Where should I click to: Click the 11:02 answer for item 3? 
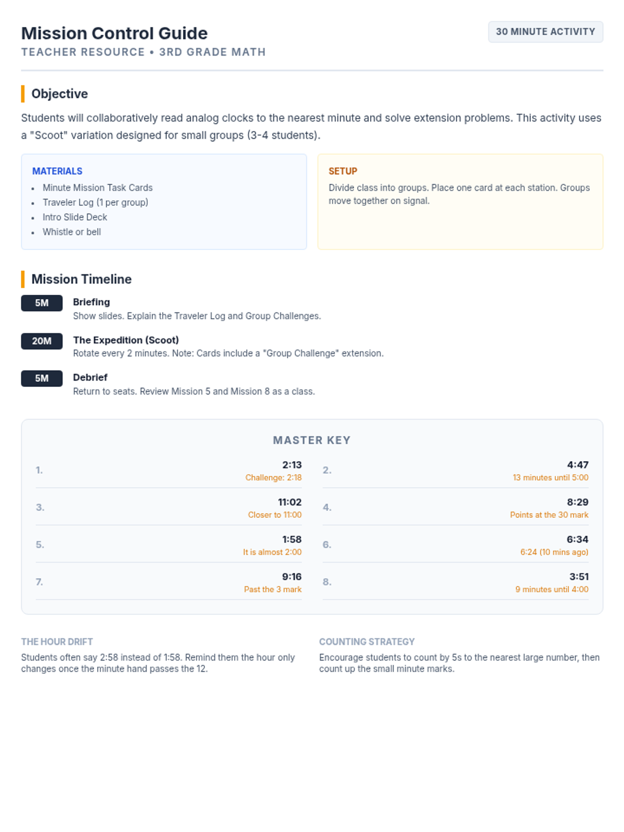coord(290,502)
